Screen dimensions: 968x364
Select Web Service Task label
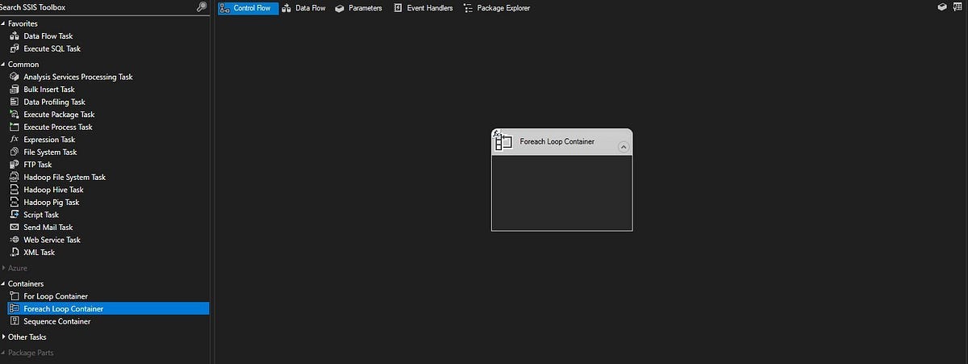[52, 240]
